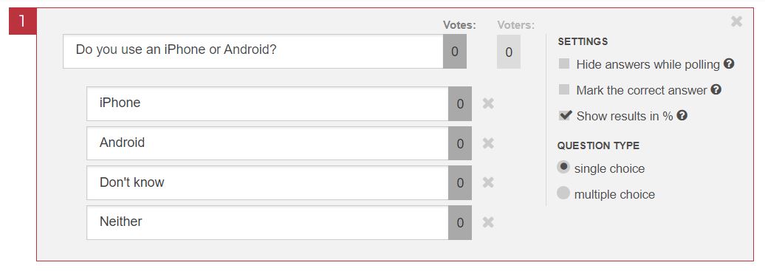765x271 pixels.
Task: Click the question number 1 badge
Action: click(x=22, y=21)
